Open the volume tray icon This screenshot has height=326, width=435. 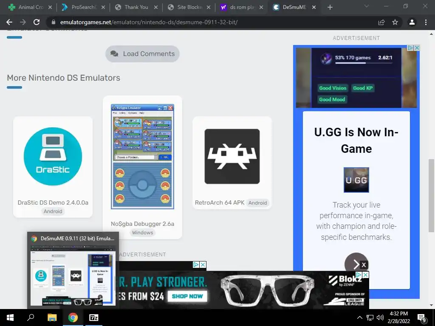pos(380,318)
